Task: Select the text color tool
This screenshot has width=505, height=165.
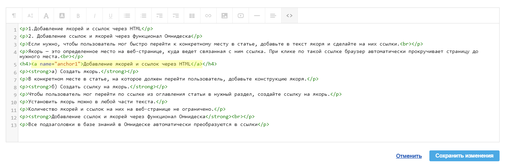Action: [x=46, y=16]
